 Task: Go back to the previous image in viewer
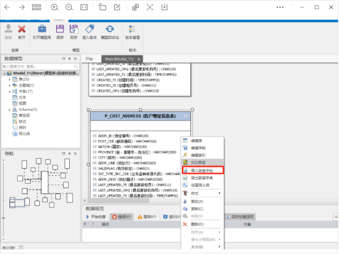click(x=7, y=7)
